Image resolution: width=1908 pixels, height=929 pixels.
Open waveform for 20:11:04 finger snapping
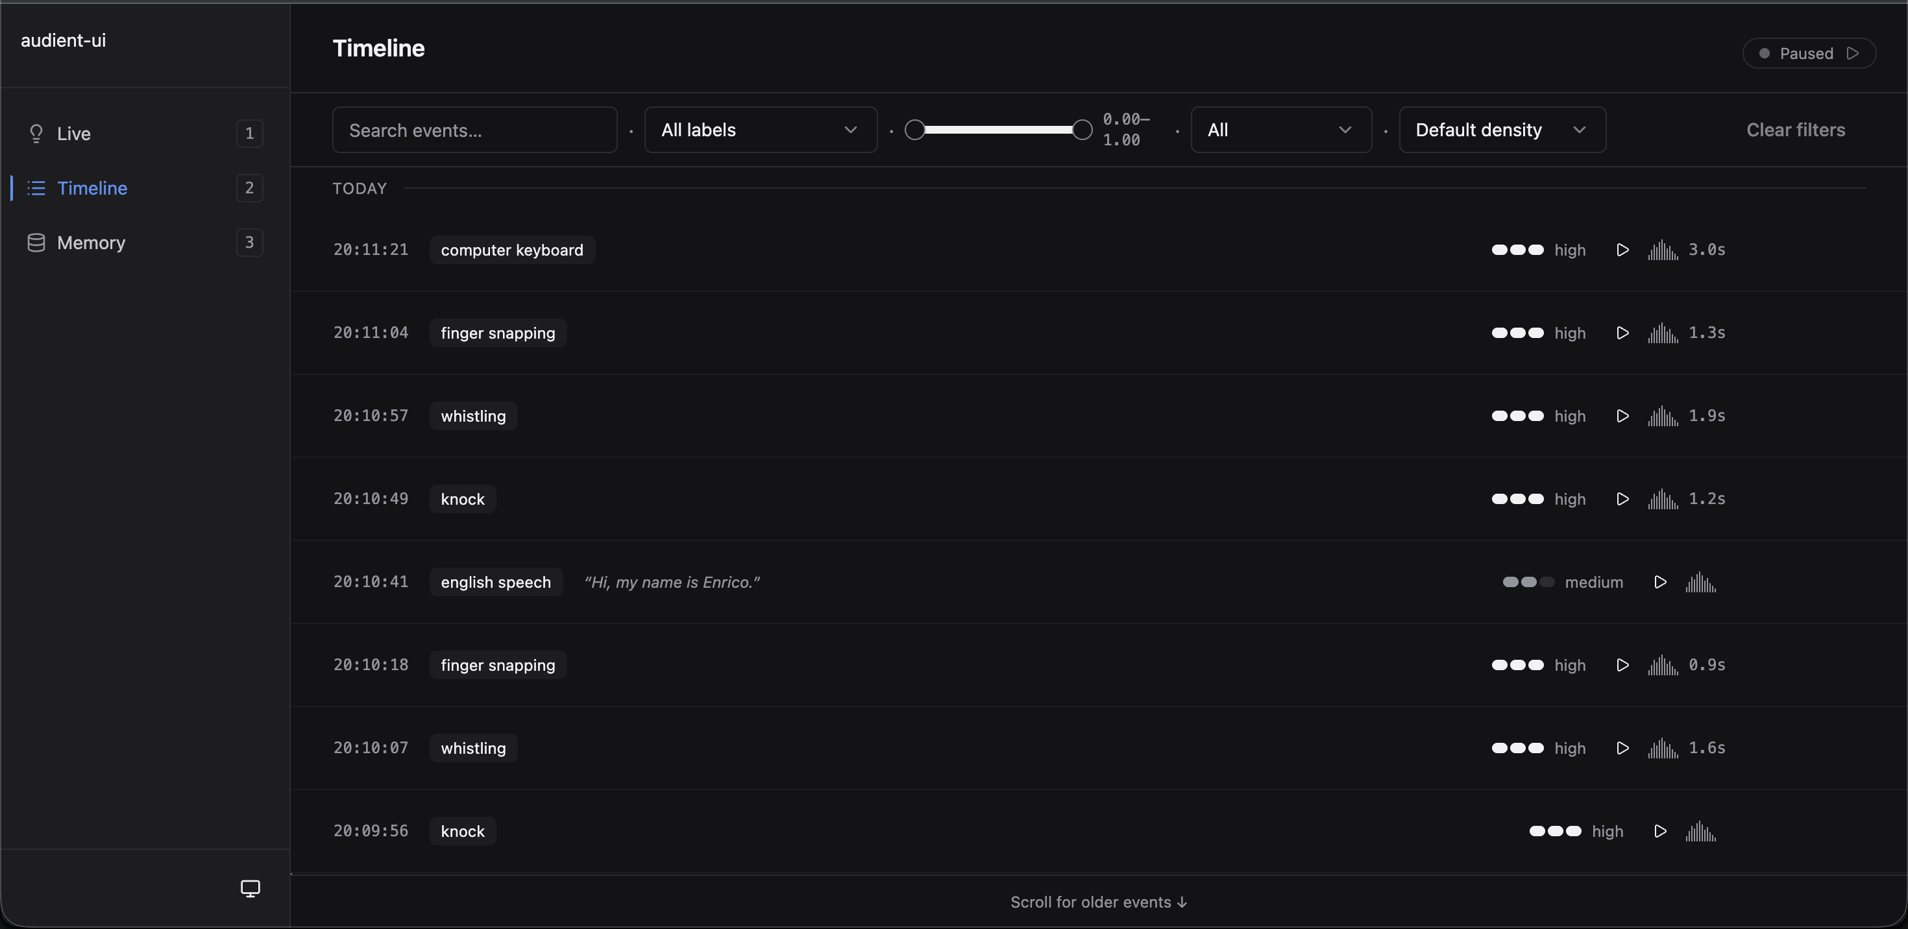(1663, 333)
